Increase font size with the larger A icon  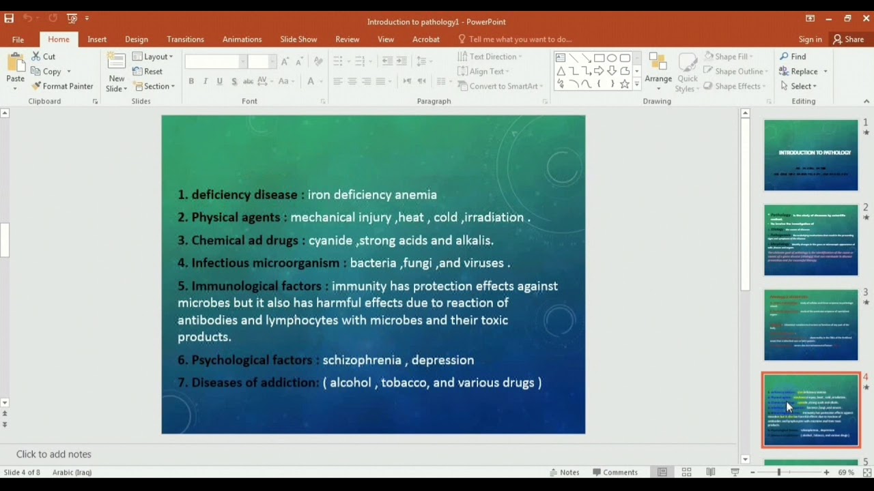(x=285, y=61)
